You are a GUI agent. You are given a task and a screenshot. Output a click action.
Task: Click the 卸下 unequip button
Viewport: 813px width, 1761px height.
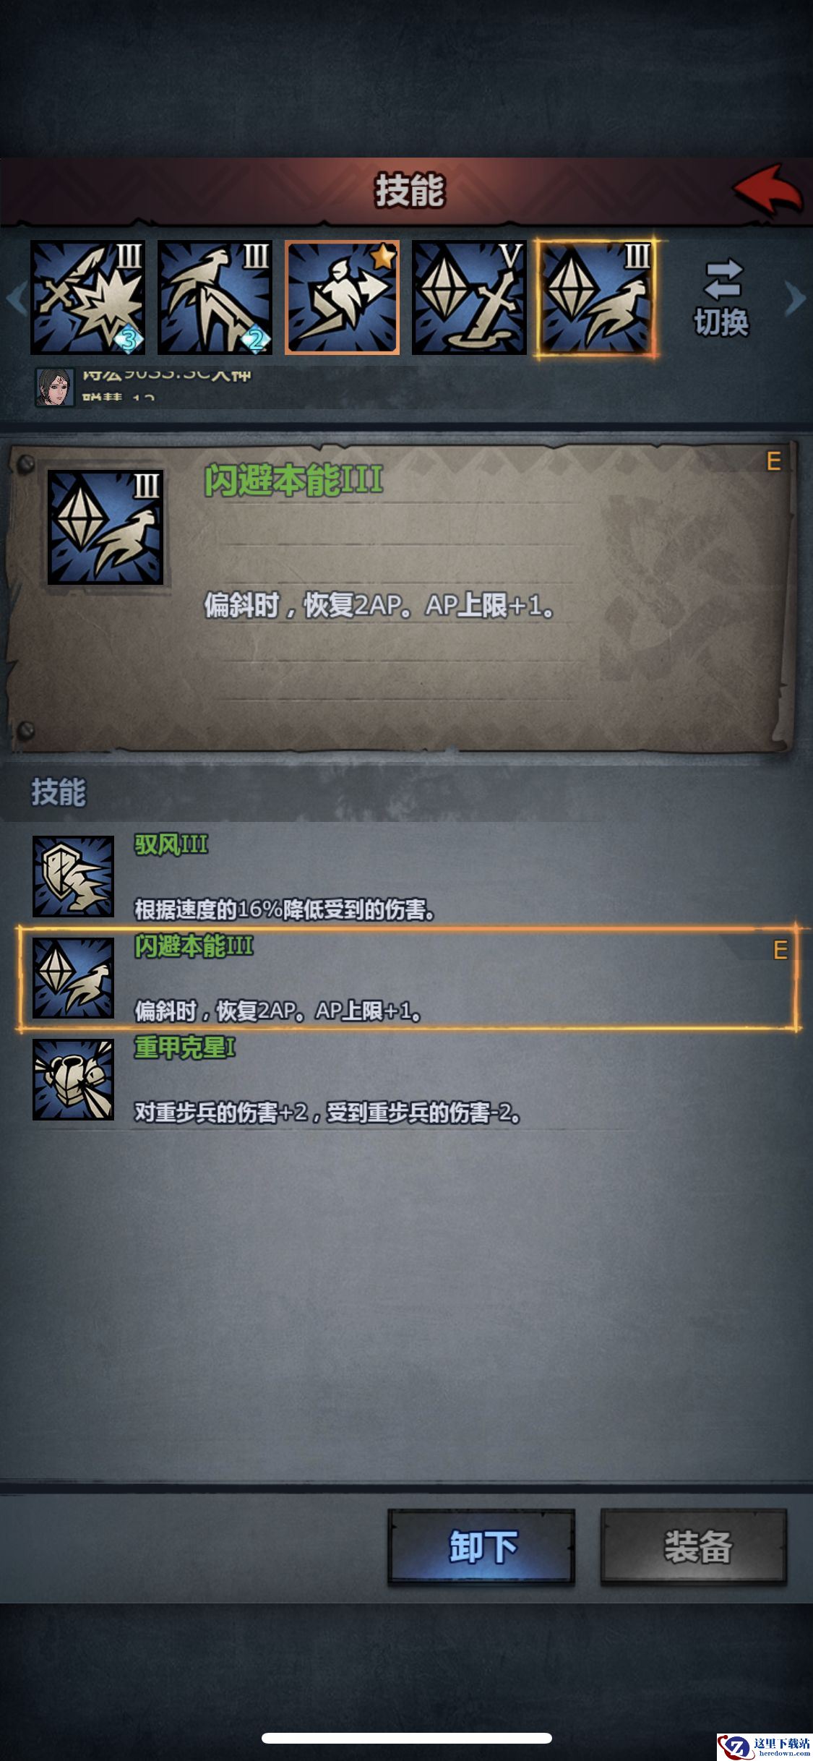481,1547
